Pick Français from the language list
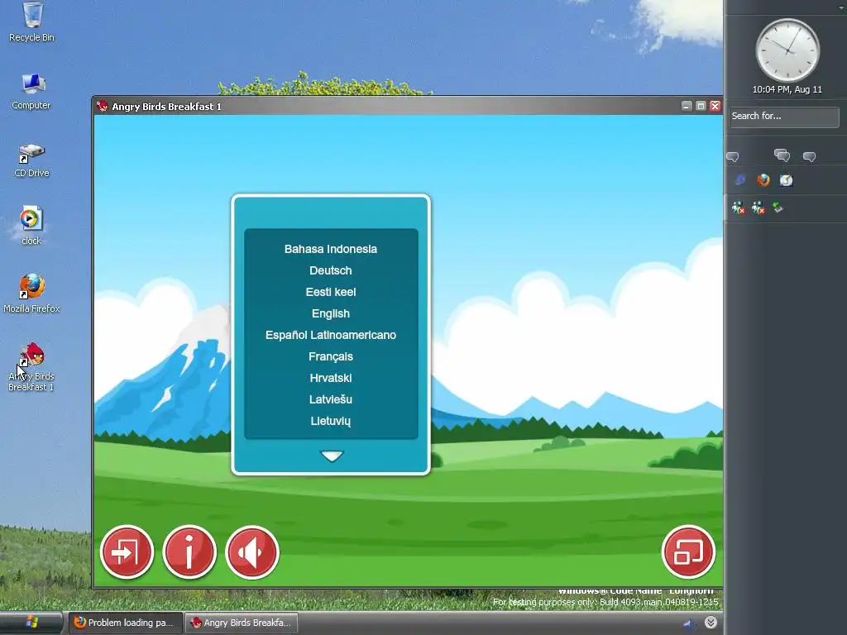The image size is (847, 635). point(331,356)
